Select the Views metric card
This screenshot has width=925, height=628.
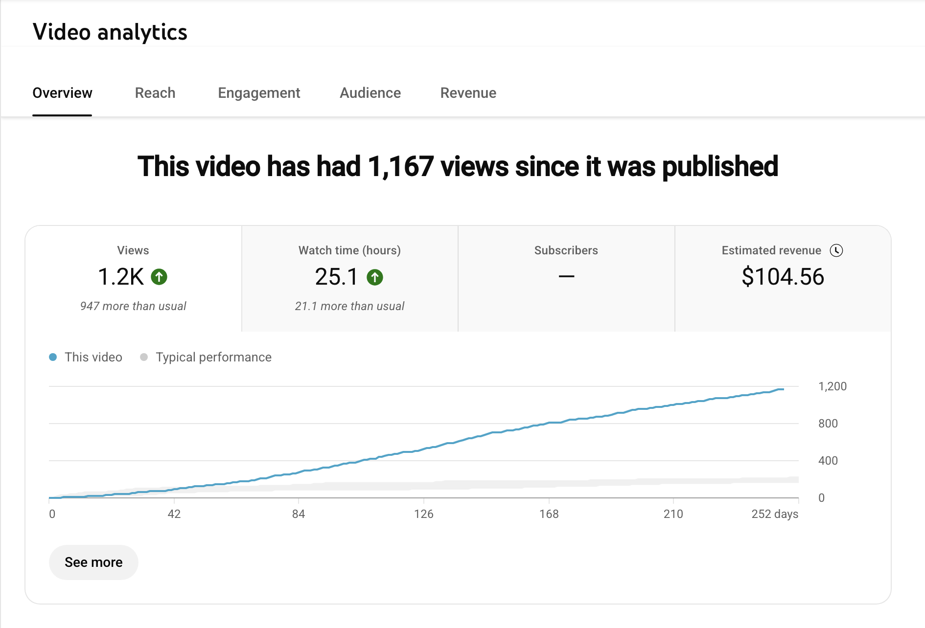(134, 278)
